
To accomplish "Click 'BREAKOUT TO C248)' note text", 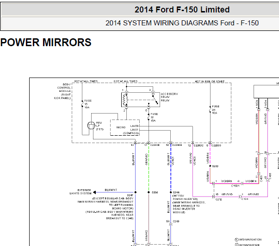I will click(x=120, y=218).
